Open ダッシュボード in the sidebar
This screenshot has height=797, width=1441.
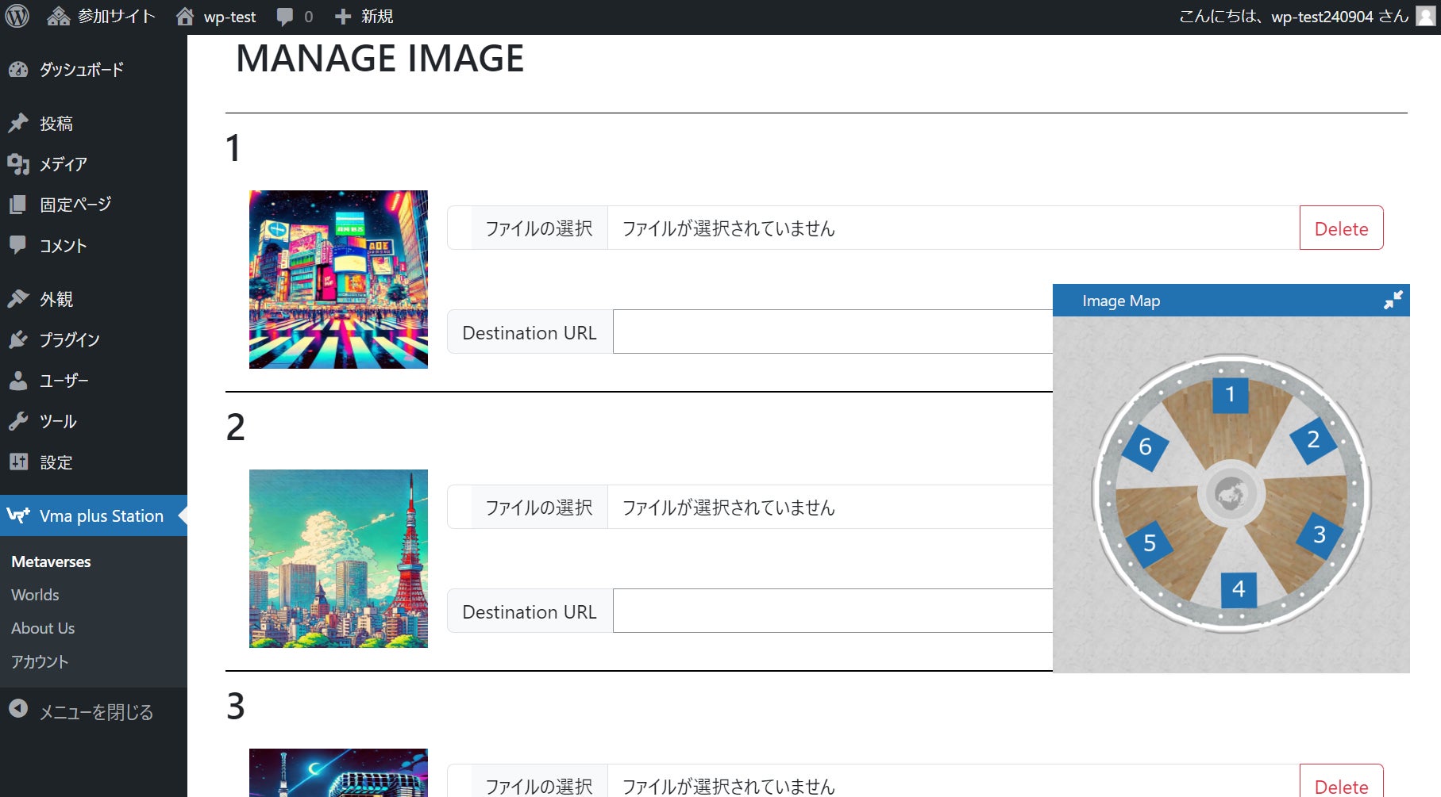pos(94,70)
